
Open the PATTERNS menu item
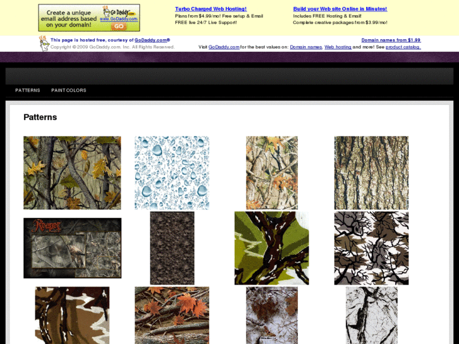(28, 90)
